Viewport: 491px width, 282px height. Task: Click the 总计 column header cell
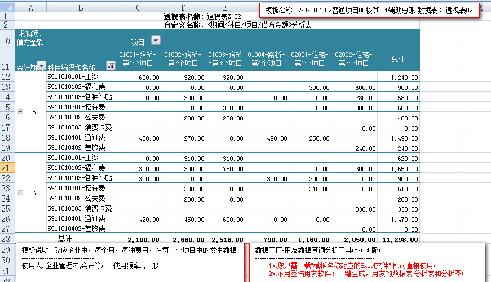pos(398,59)
